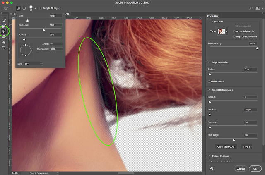265x175 pixels.
Task: Open the search magnifier icon
Action: point(251,8)
